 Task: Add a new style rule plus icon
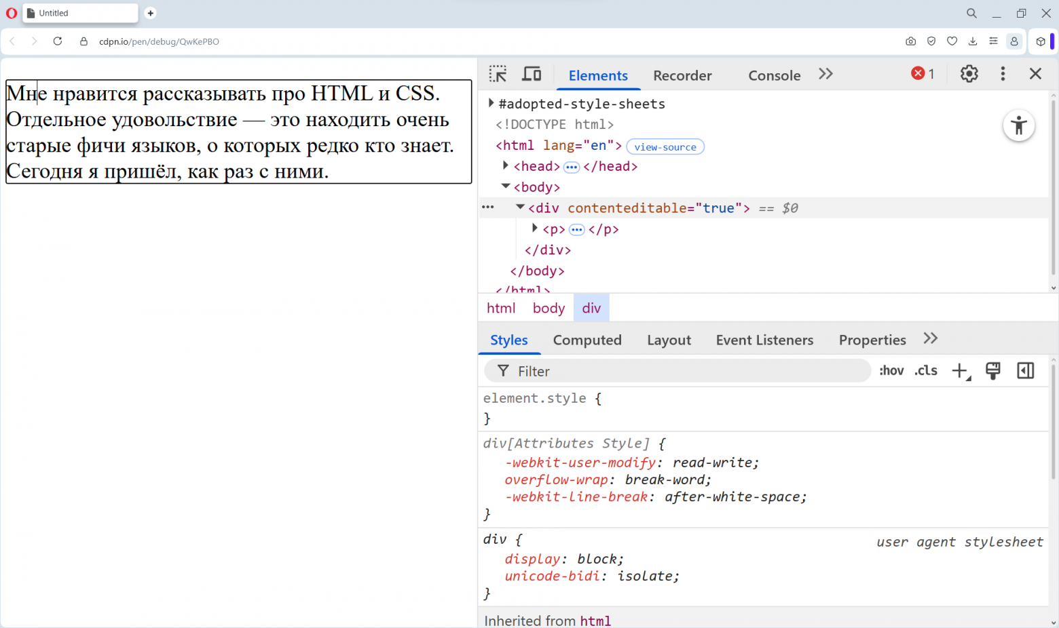tap(961, 371)
